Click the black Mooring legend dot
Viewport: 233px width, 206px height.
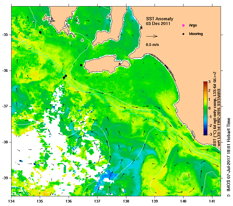tap(184, 34)
